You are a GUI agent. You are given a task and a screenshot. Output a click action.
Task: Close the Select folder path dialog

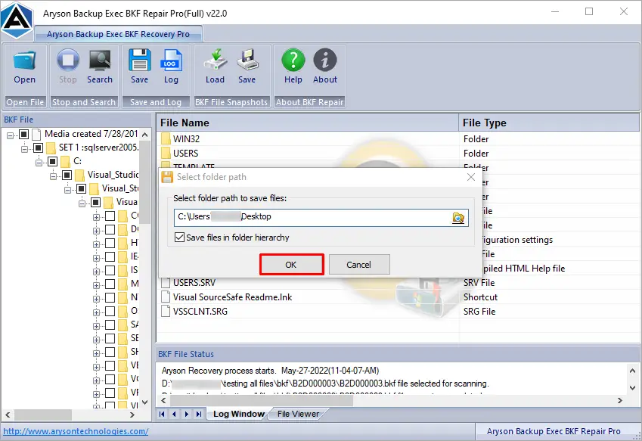point(471,177)
